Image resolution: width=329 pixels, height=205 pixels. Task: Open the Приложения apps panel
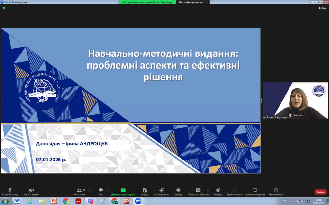tap(235, 191)
